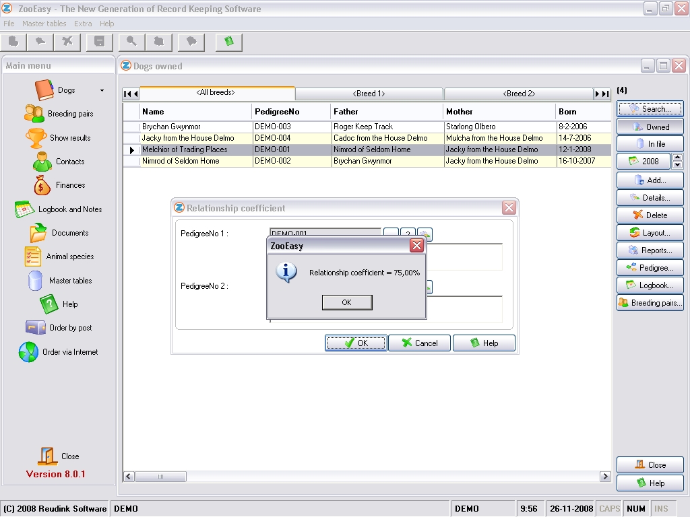690x517 pixels.
Task: Switch to the <Breed 1> tab
Action: (369, 94)
